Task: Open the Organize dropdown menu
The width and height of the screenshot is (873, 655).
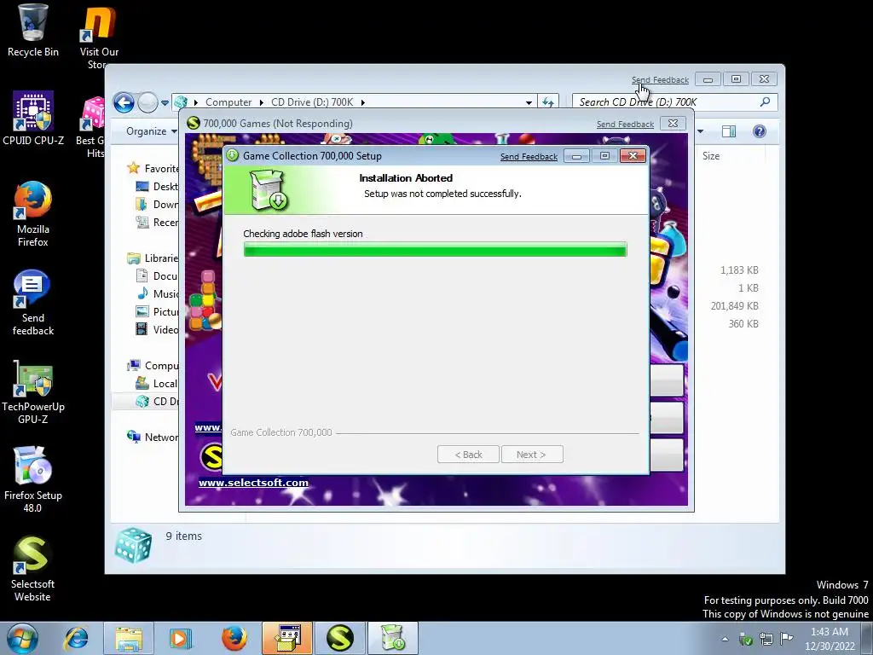Action: tap(152, 131)
